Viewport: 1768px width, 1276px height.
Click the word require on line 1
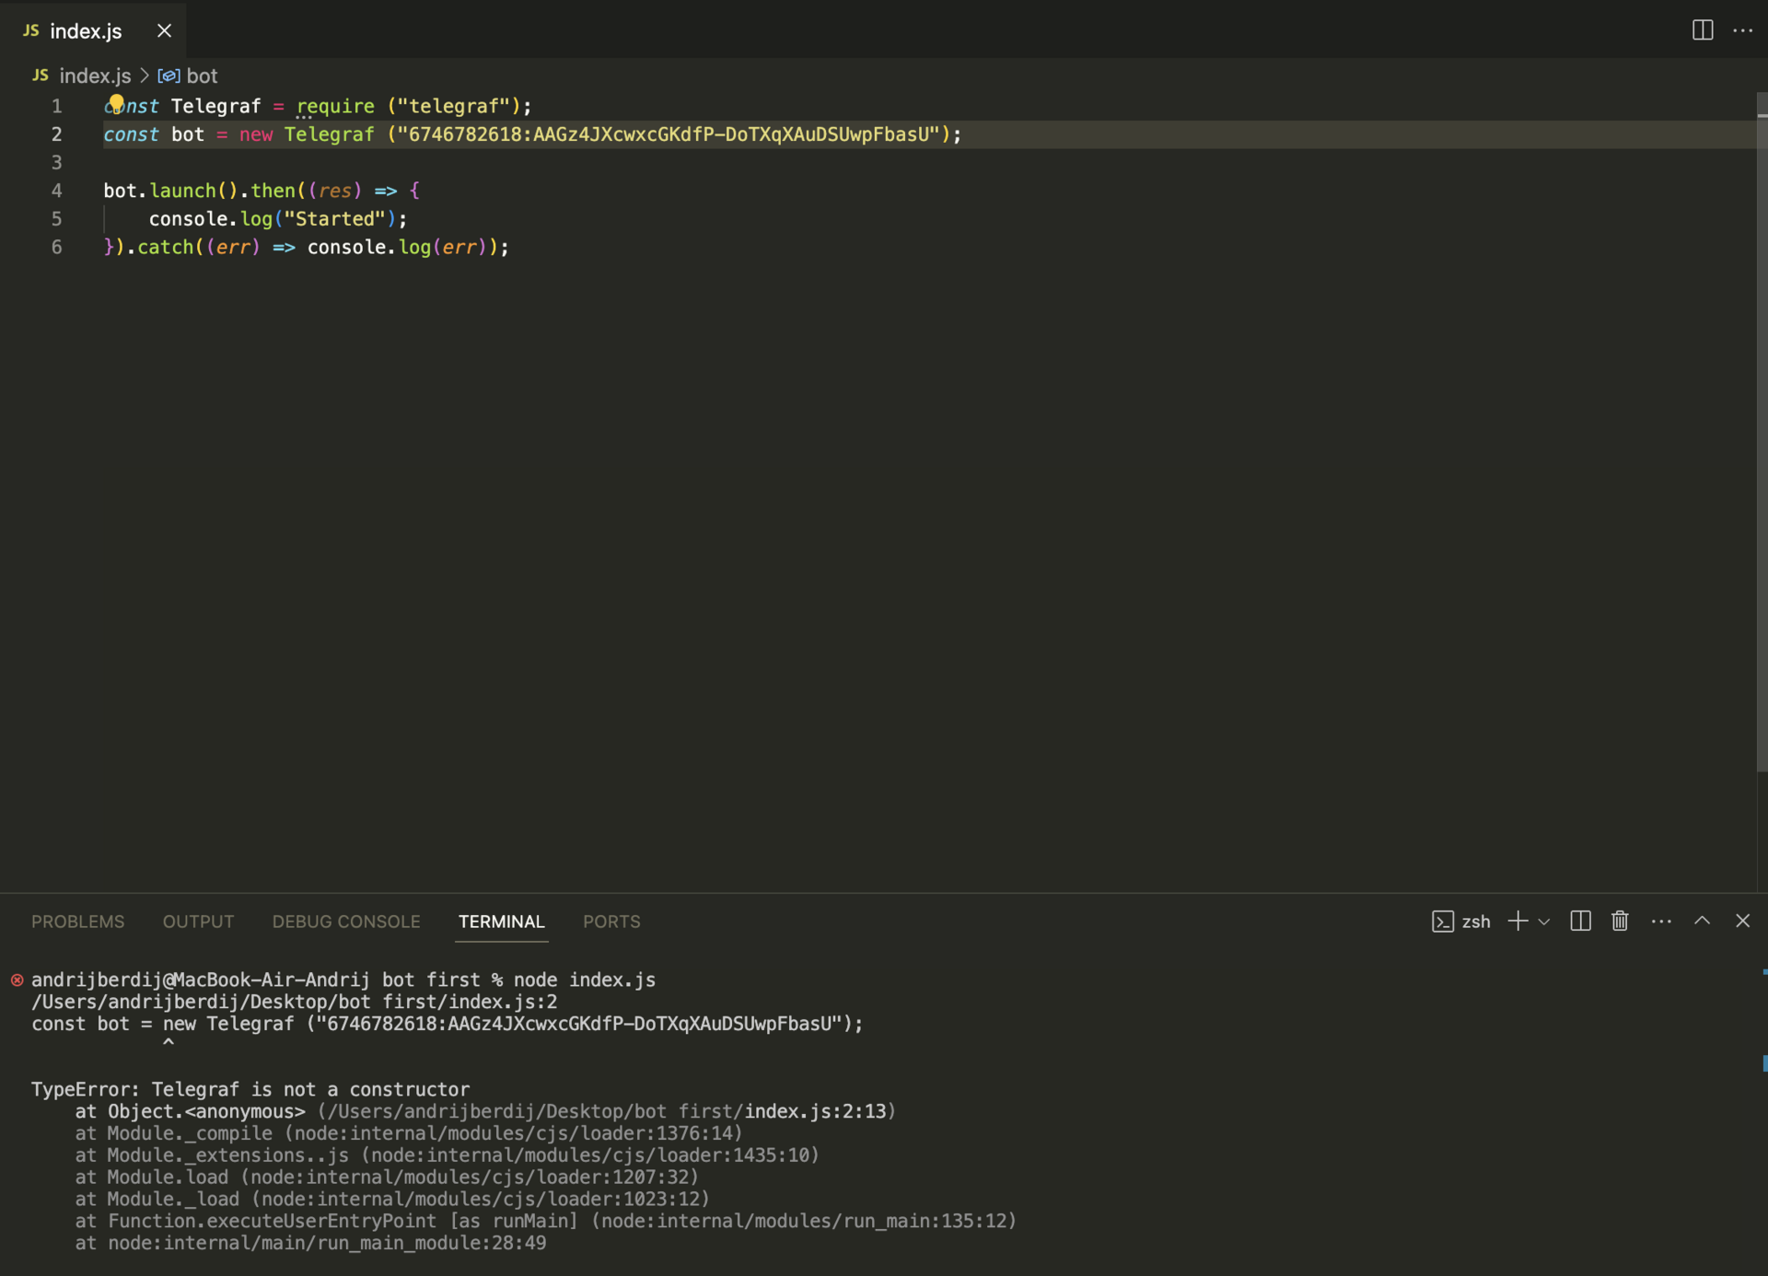pos(335,106)
